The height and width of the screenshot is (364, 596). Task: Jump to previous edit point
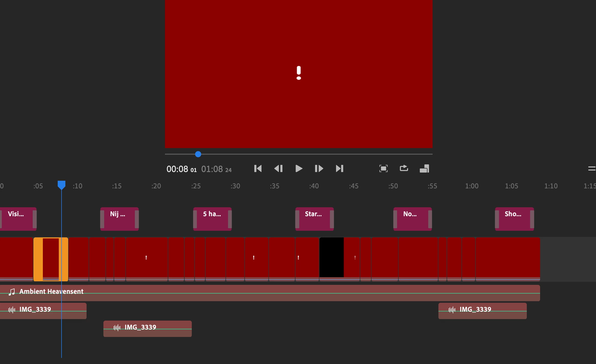(258, 168)
